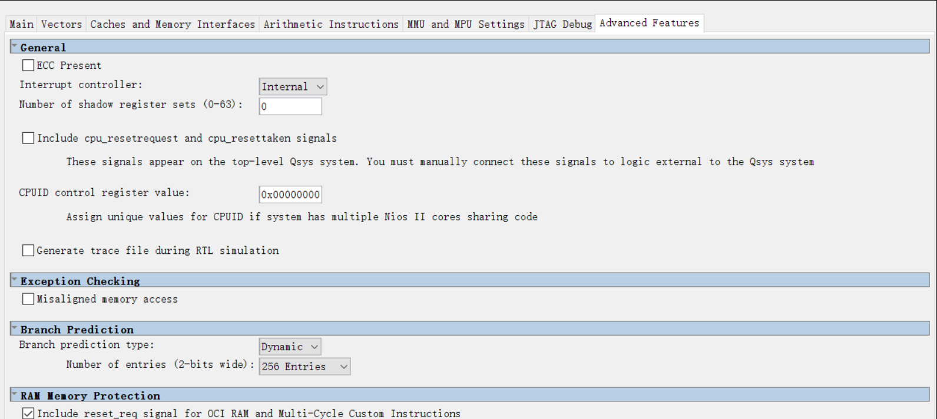
Task: Check Misaligned memory access option
Action: point(28,299)
